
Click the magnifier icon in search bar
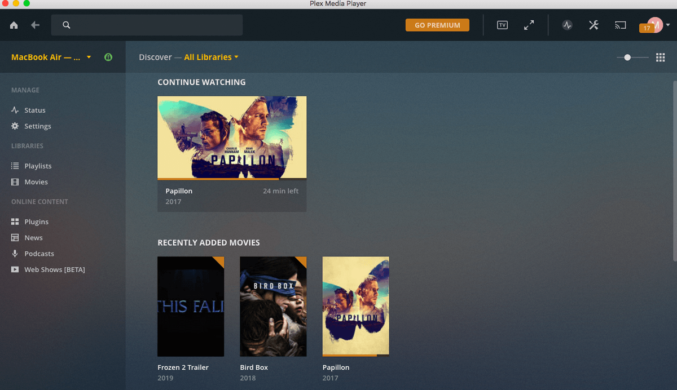coord(67,25)
